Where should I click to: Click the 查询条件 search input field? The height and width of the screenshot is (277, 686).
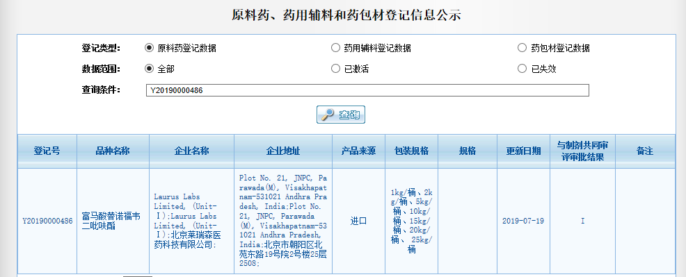[367, 90]
